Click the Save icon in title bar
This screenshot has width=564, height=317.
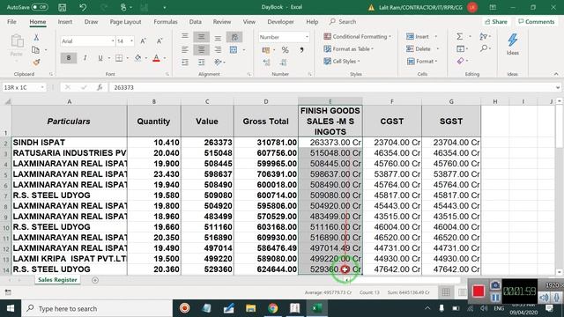tap(62, 7)
